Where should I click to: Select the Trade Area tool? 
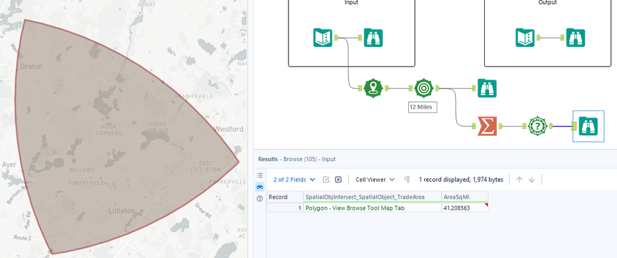coord(424,88)
